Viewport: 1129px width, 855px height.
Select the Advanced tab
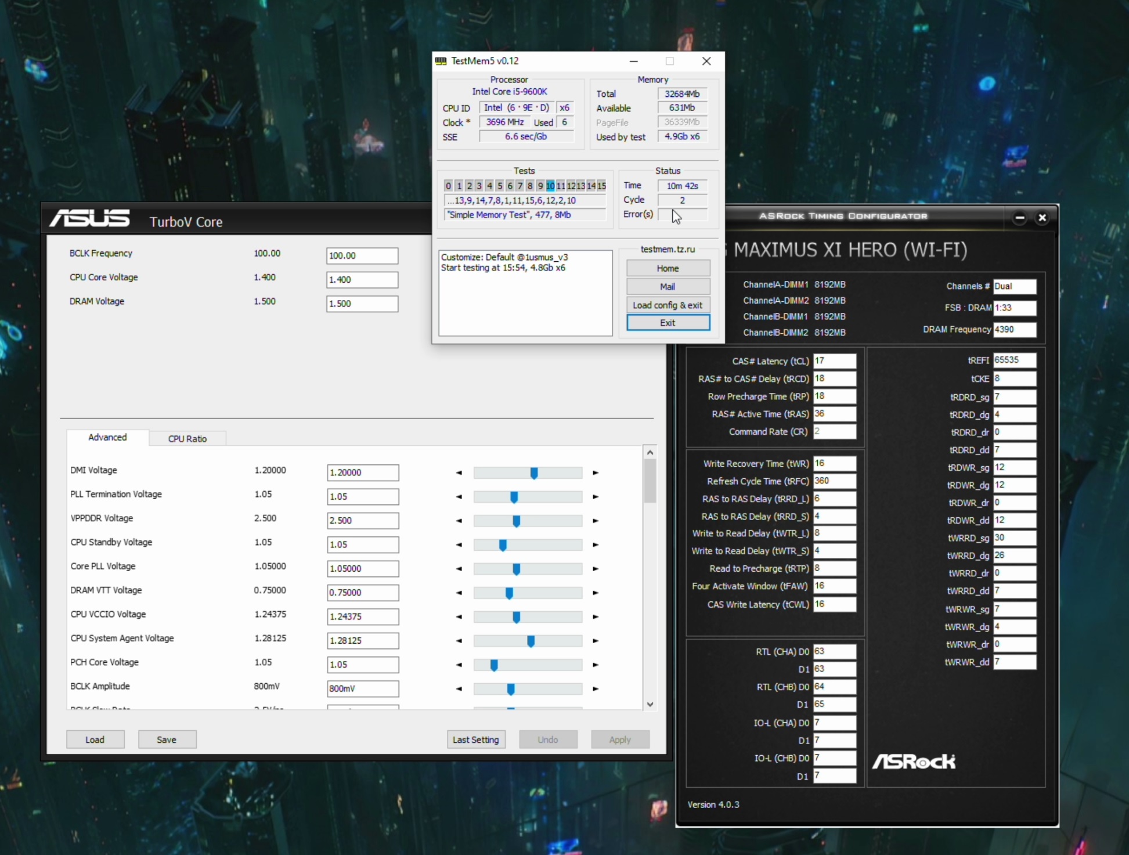pos(107,437)
